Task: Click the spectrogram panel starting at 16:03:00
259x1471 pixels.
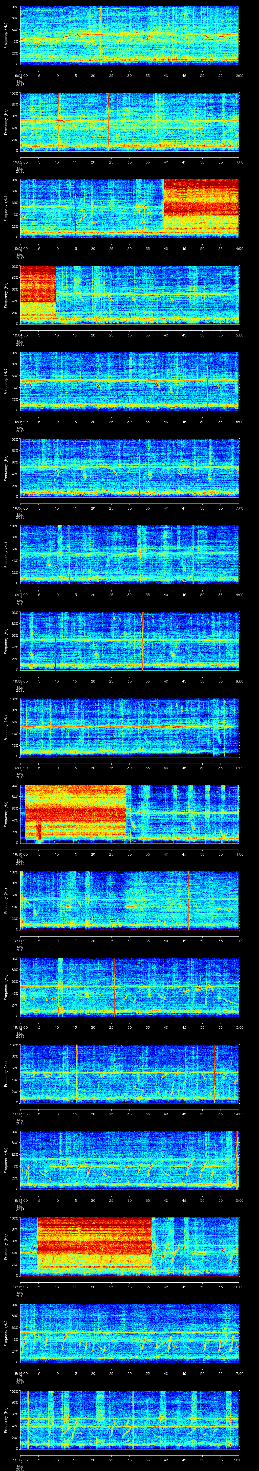Action: (x=129, y=208)
